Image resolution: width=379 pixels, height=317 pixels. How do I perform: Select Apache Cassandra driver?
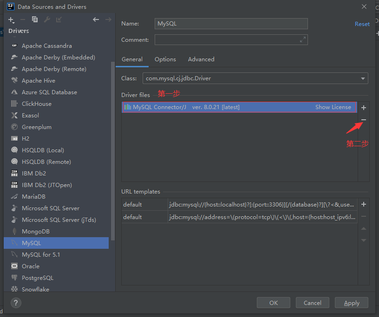tap(56, 45)
